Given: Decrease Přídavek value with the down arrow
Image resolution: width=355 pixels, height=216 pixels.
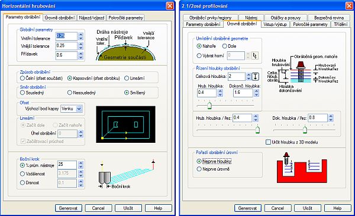Looking at the screenshot, I should [80, 57].
